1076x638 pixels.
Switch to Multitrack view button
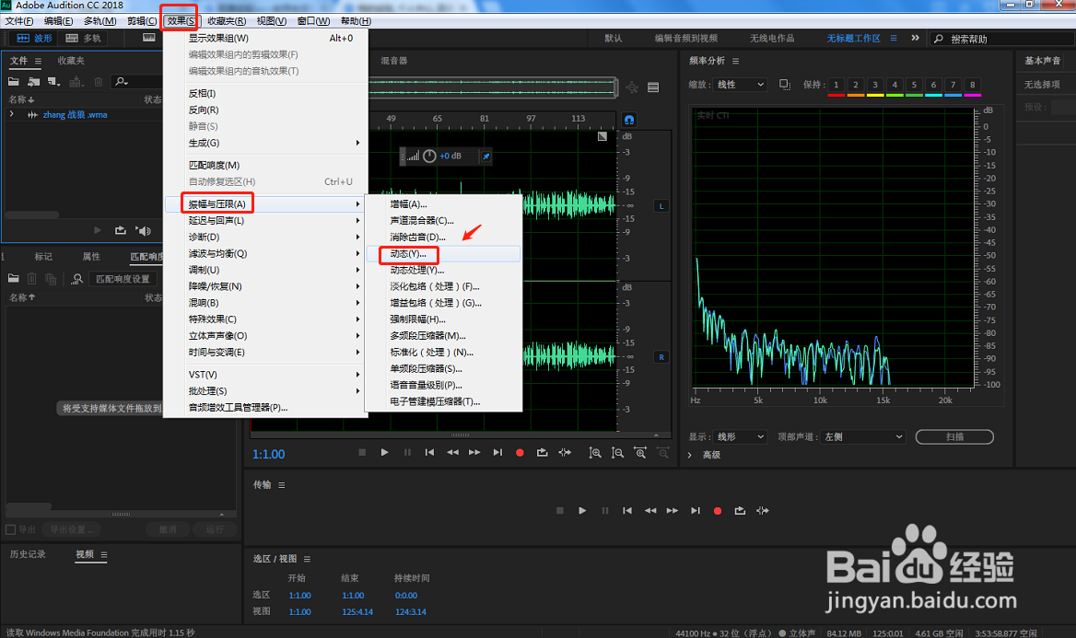(83, 39)
